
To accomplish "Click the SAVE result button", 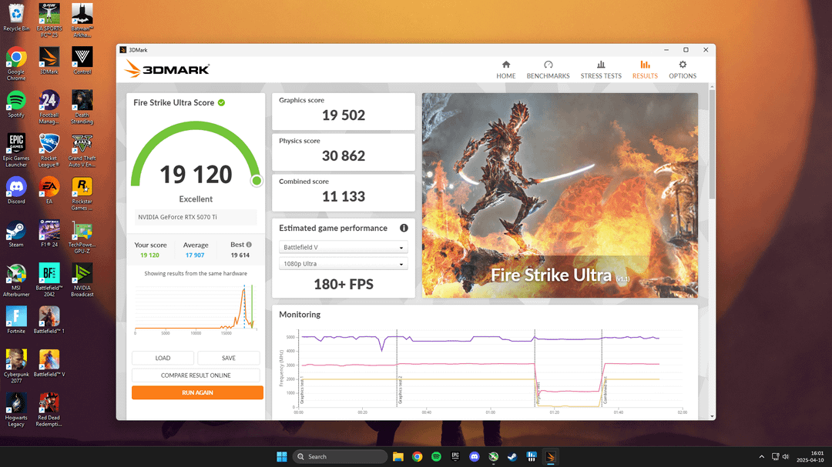I will coord(229,358).
